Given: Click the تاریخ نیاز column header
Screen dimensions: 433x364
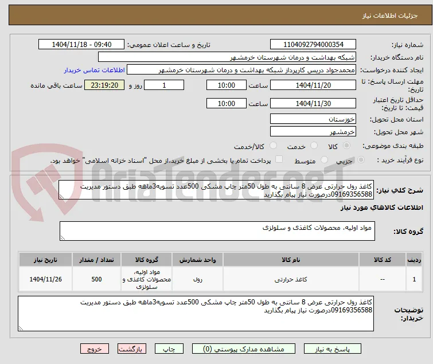Looking at the screenshot, I should pos(45,260).
